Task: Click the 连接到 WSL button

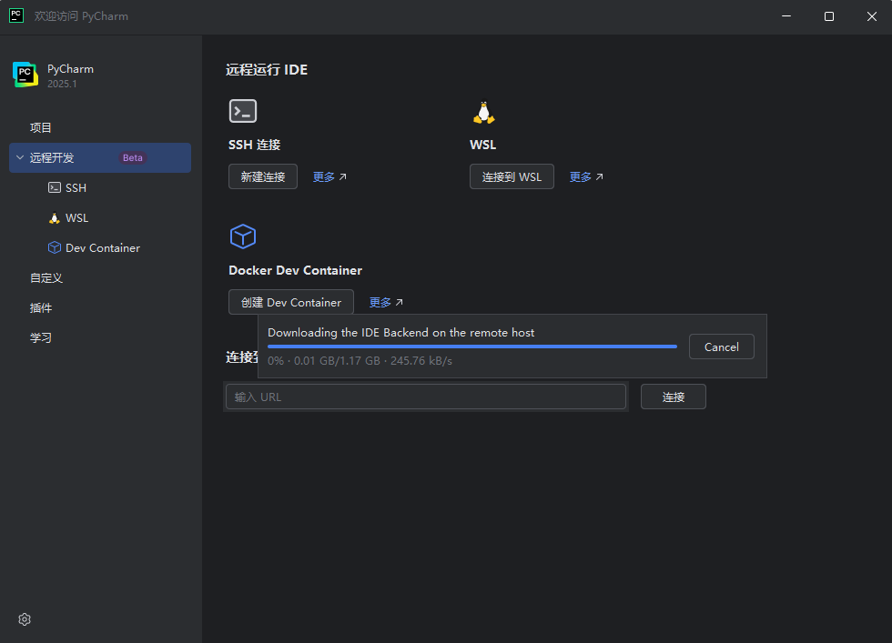Action: 512,176
